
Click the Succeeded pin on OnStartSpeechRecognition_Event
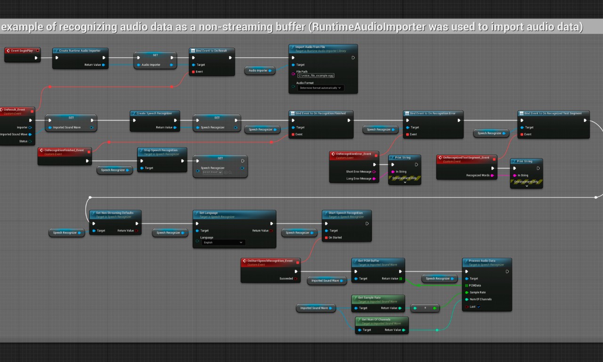(296, 279)
